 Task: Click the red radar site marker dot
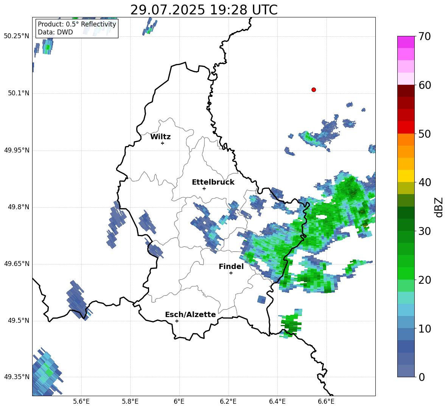coord(313,90)
